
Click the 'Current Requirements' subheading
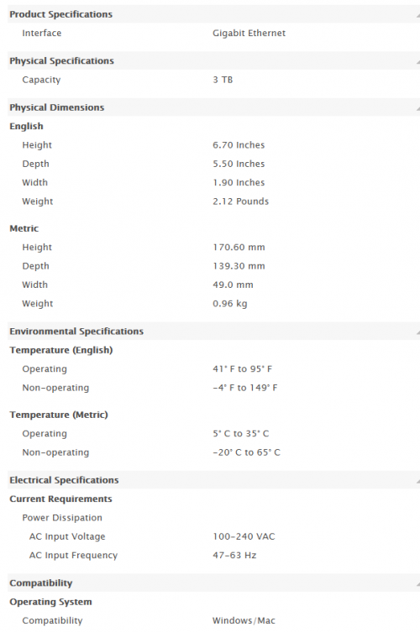click(60, 499)
